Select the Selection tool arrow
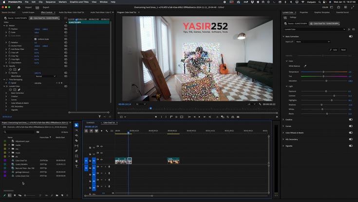The image size is (358, 202). tap(76, 125)
